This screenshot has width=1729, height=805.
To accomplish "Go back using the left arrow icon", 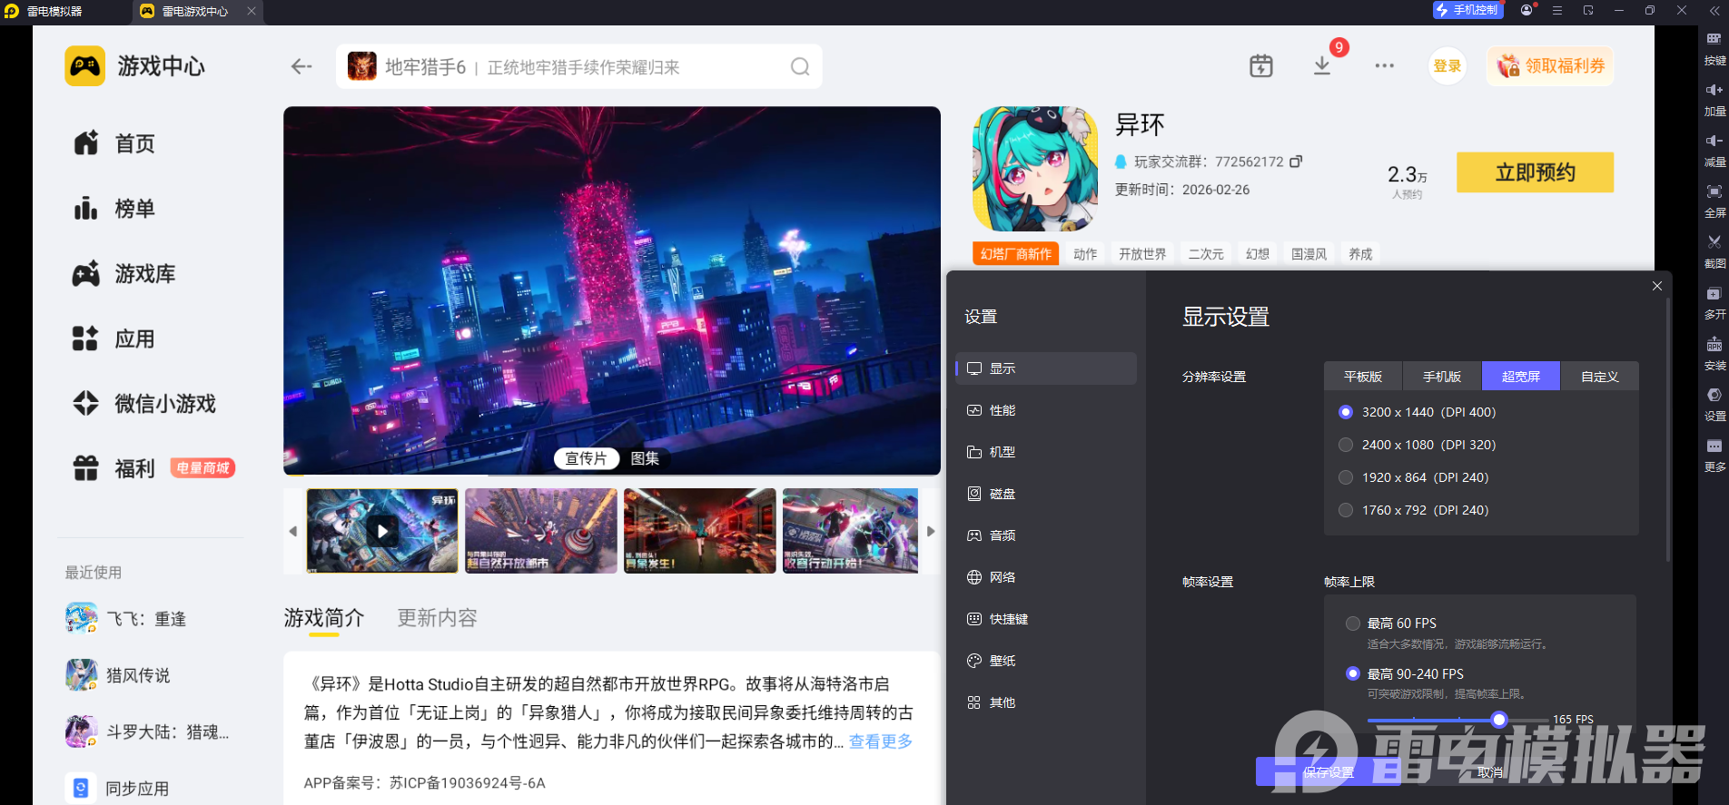I will tap(301, 66).
